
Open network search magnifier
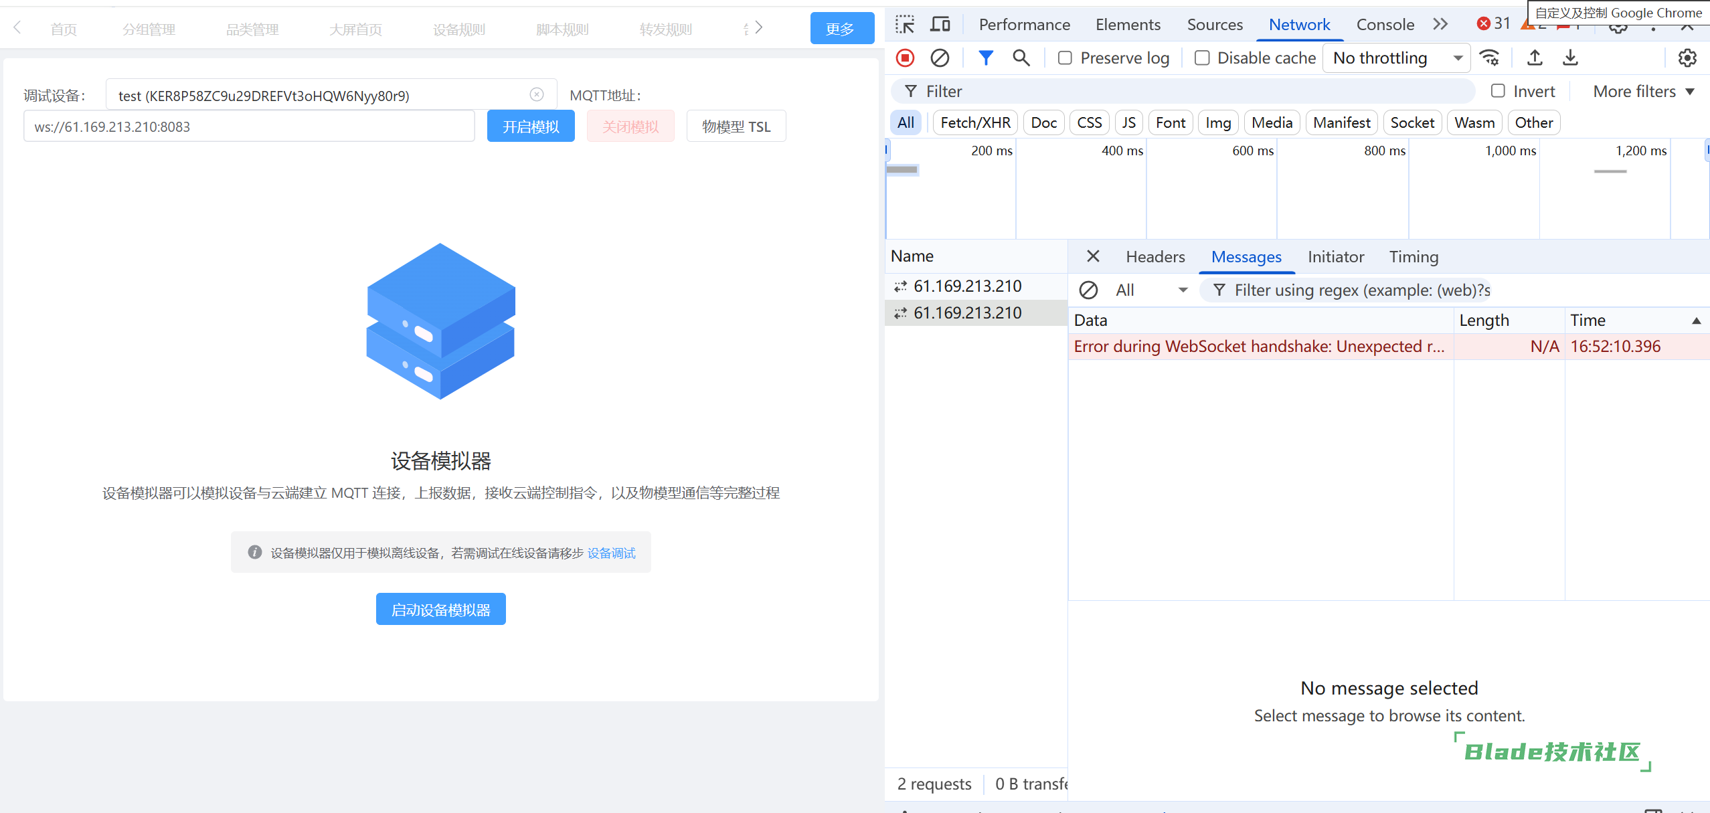click(x=1021, y=58)
